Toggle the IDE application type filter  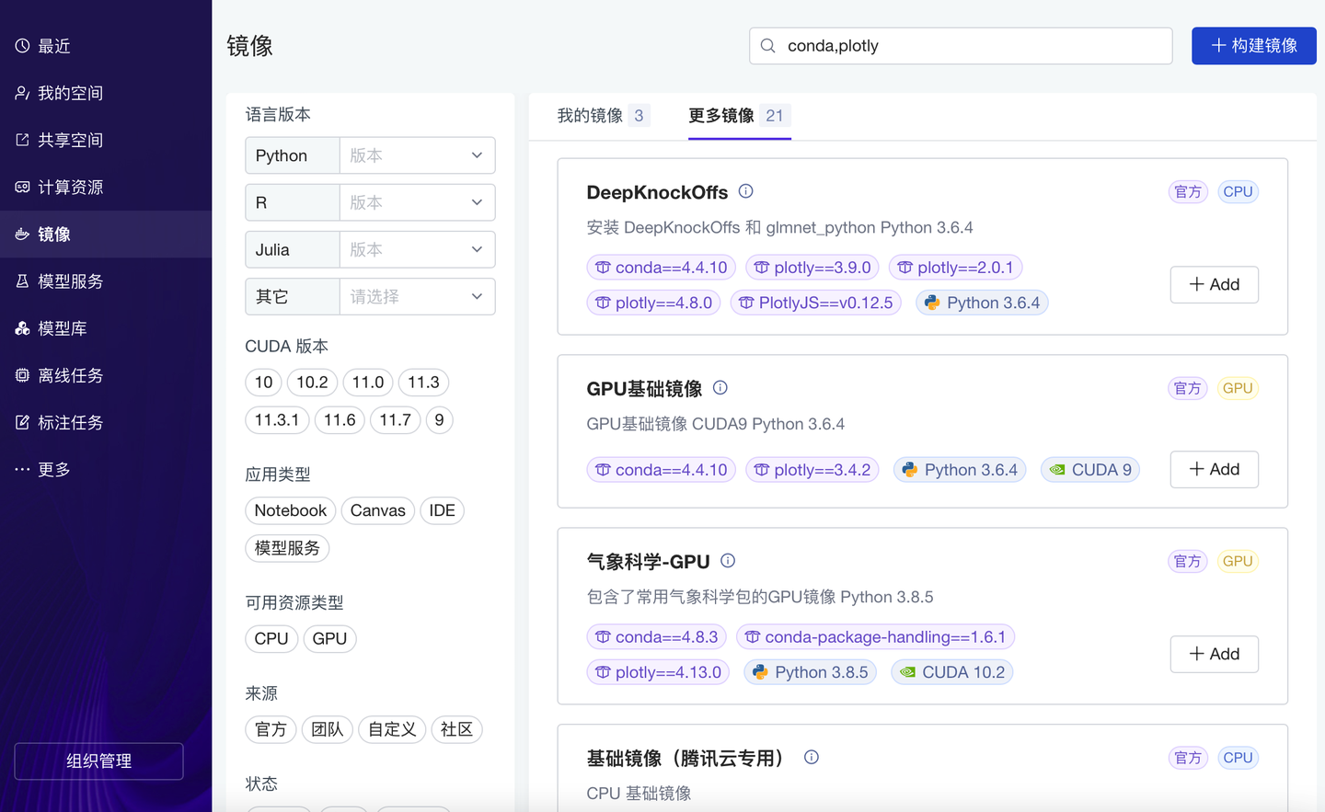(443, 510)
